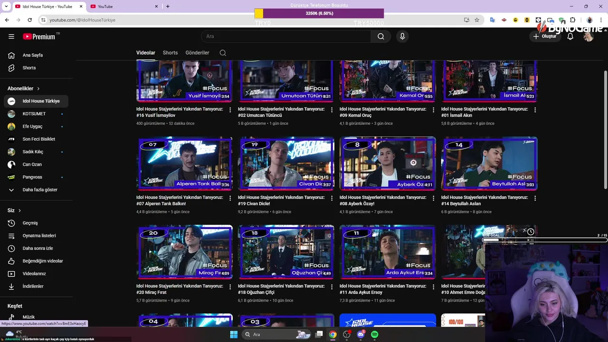Open account avatar menu
The height and width of the screenshot is (342, 608).
(589, 37)
